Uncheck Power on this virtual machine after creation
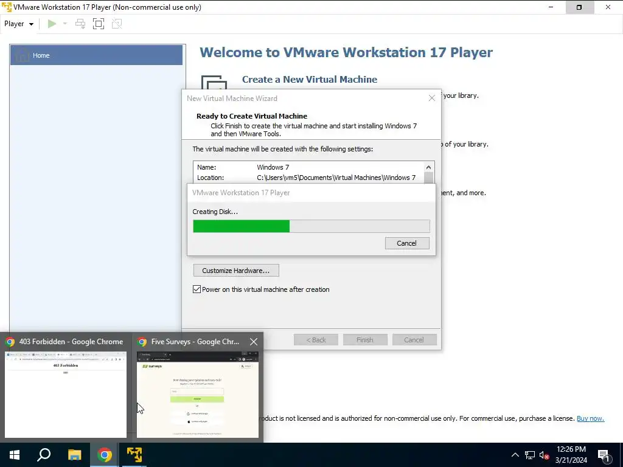Viewport: 623px width, 467px height. pos(197,289)
